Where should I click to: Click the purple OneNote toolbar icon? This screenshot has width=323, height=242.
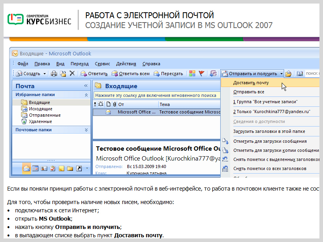coord(213,74)
